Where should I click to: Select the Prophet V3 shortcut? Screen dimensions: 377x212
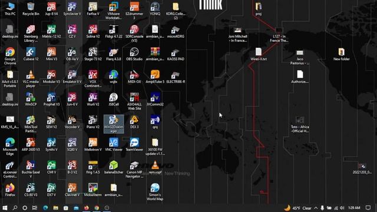pos(51,100)
